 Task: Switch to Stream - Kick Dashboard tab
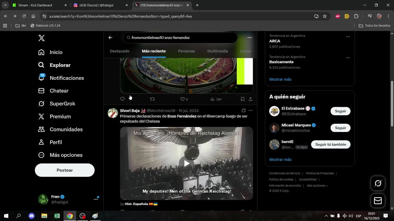(39, 5)
